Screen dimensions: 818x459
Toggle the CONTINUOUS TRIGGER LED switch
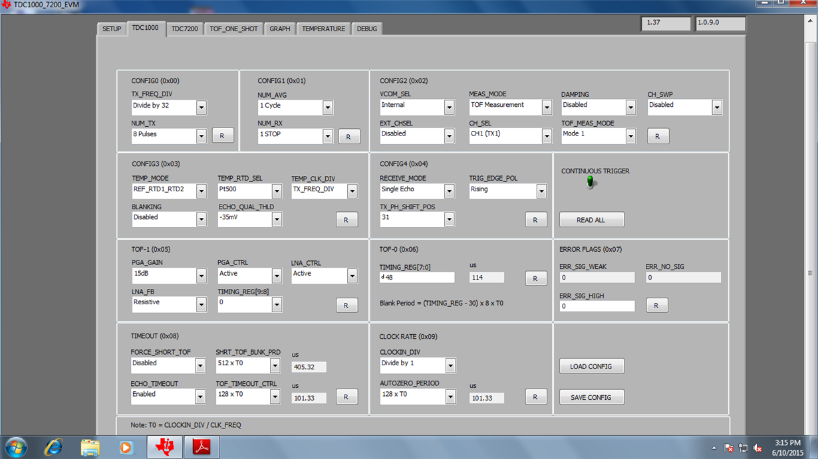coord(591,182)
